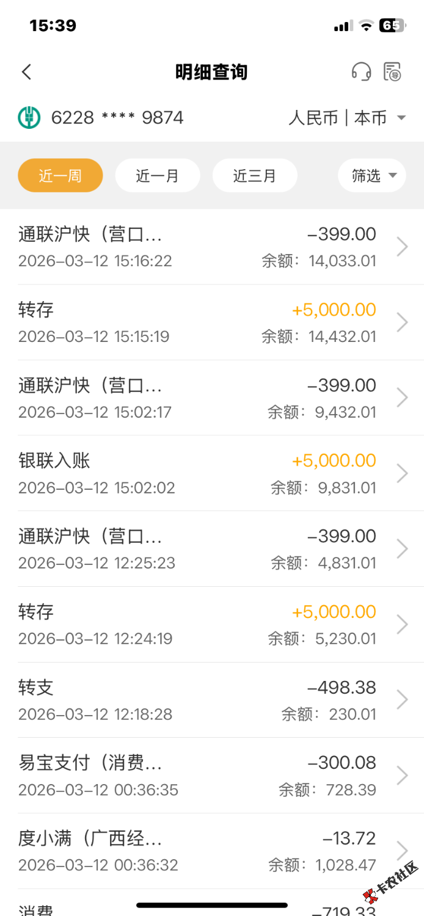Open 转存 transaction at 15:15:19

coord(196,322)
